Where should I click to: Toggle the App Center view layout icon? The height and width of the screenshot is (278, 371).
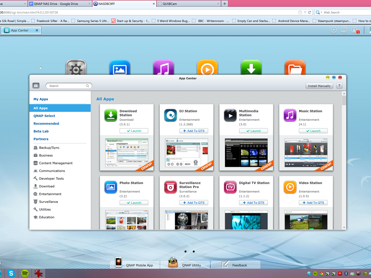tap(36, 86)
